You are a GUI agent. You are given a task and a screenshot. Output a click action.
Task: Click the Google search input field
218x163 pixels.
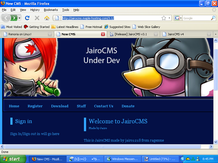point(196,18)
